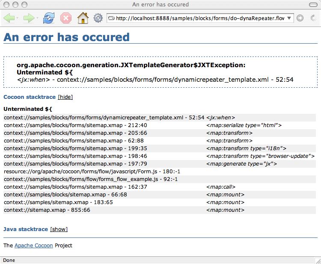
Task: Click the <map:generate type="jx"> text
Action: coord(241,164)
